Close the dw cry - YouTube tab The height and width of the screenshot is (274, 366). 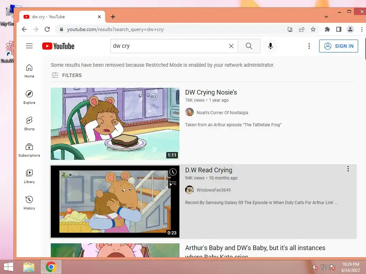99,17
